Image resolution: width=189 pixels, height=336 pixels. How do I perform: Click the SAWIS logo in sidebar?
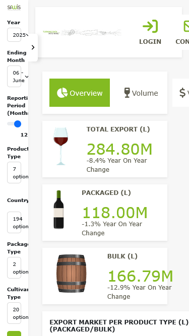point(14,8)
